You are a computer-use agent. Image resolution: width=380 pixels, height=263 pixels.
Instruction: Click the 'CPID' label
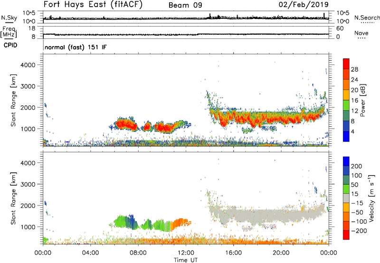point(10,45)
